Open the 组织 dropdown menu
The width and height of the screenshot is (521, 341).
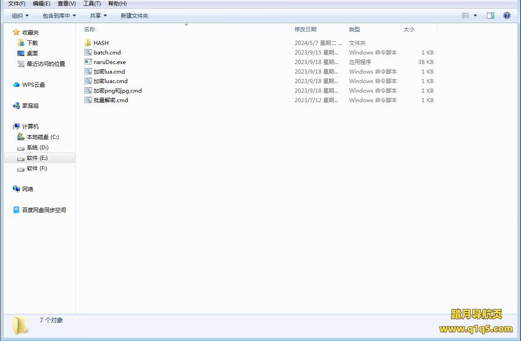point(20,15)
